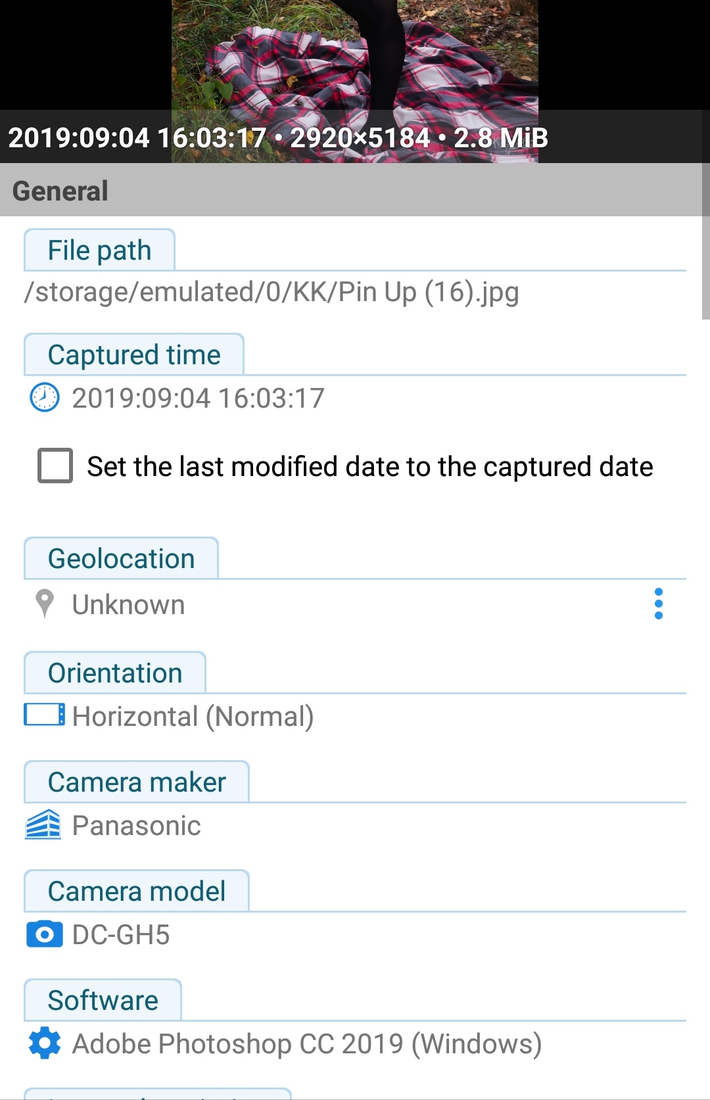The width and height of the screenshot is (710, 1100).
Task: Click the clock icon beside captured time
Action: click(45, 397)
